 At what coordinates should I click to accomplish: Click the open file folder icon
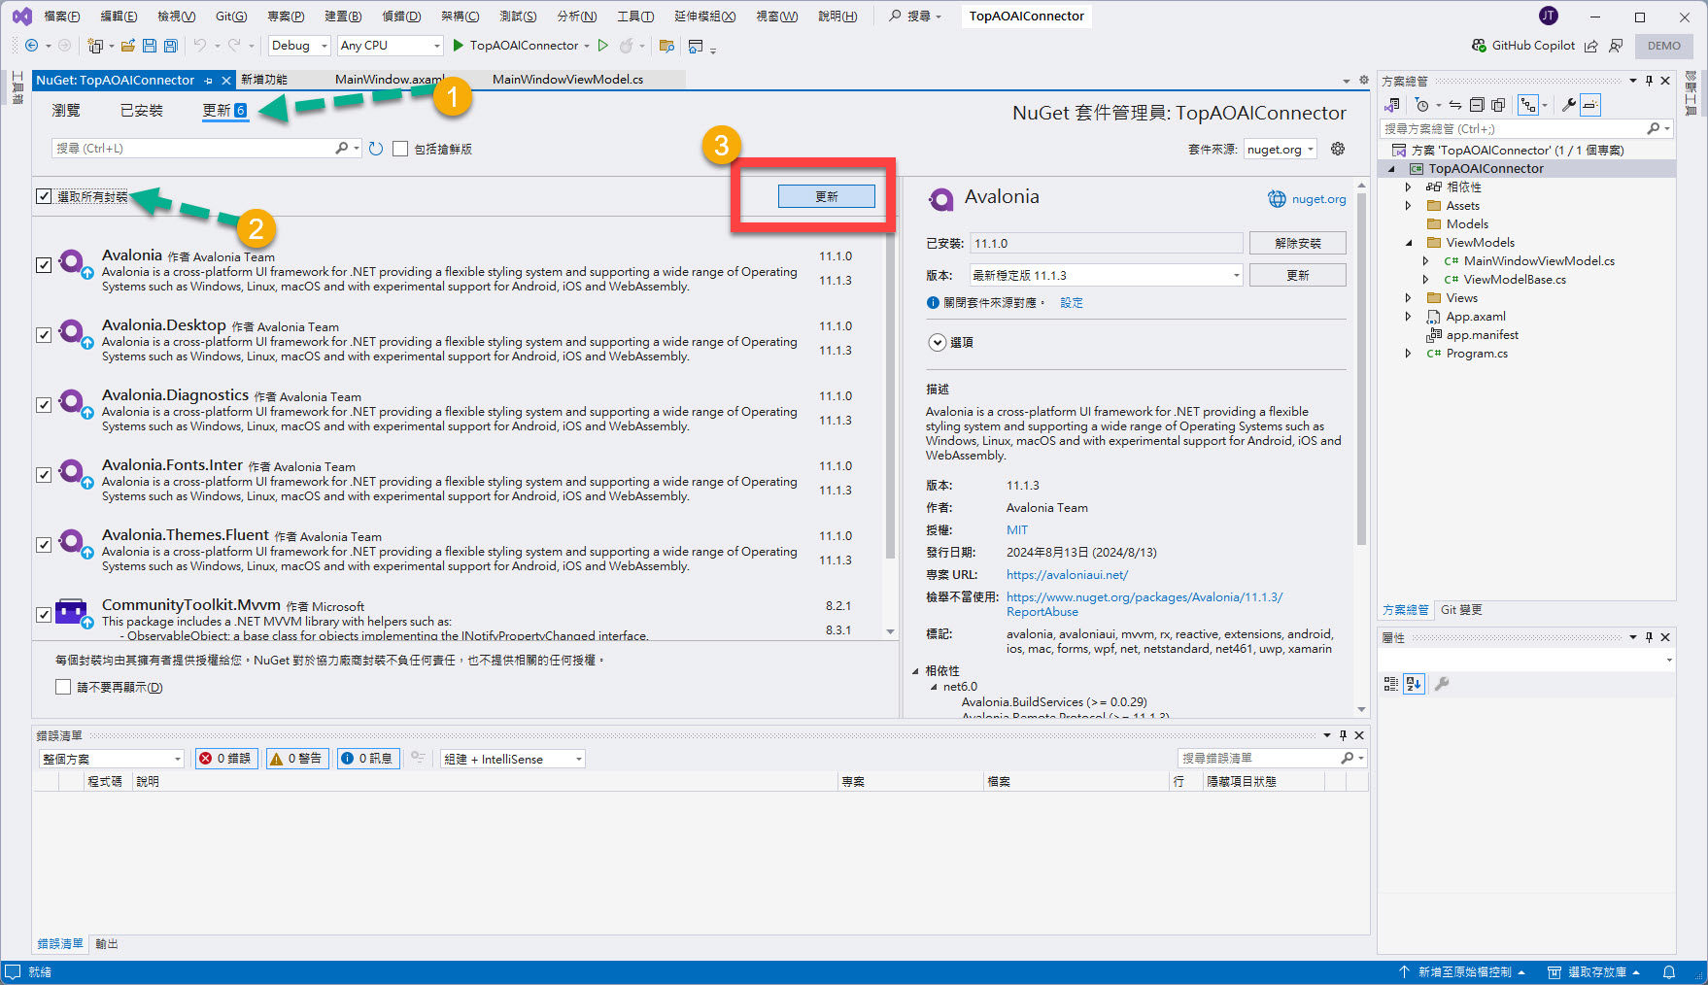pos(127,46)
